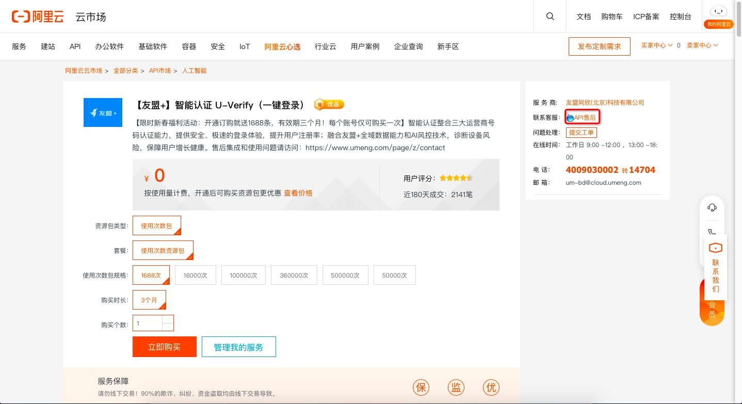Screen dimensions: 742x404
Task: Click the user rating stars
Action: coord(456,179)
